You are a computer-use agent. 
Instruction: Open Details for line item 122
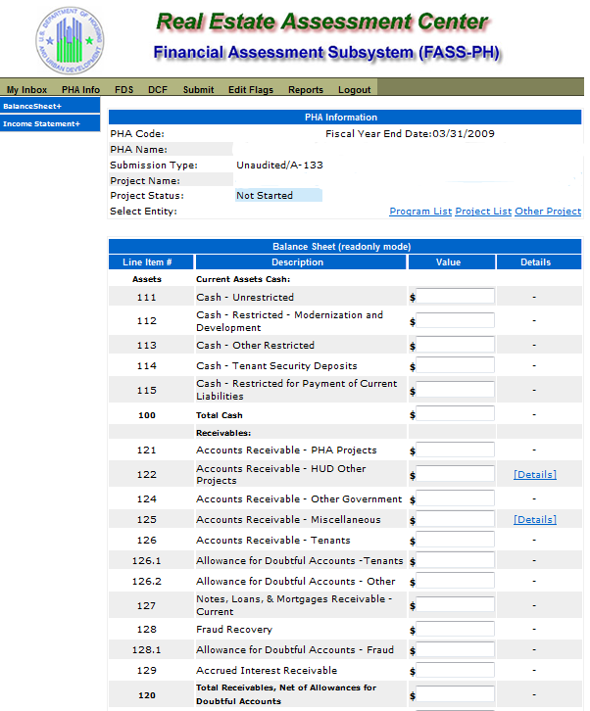tap(534, 475)
